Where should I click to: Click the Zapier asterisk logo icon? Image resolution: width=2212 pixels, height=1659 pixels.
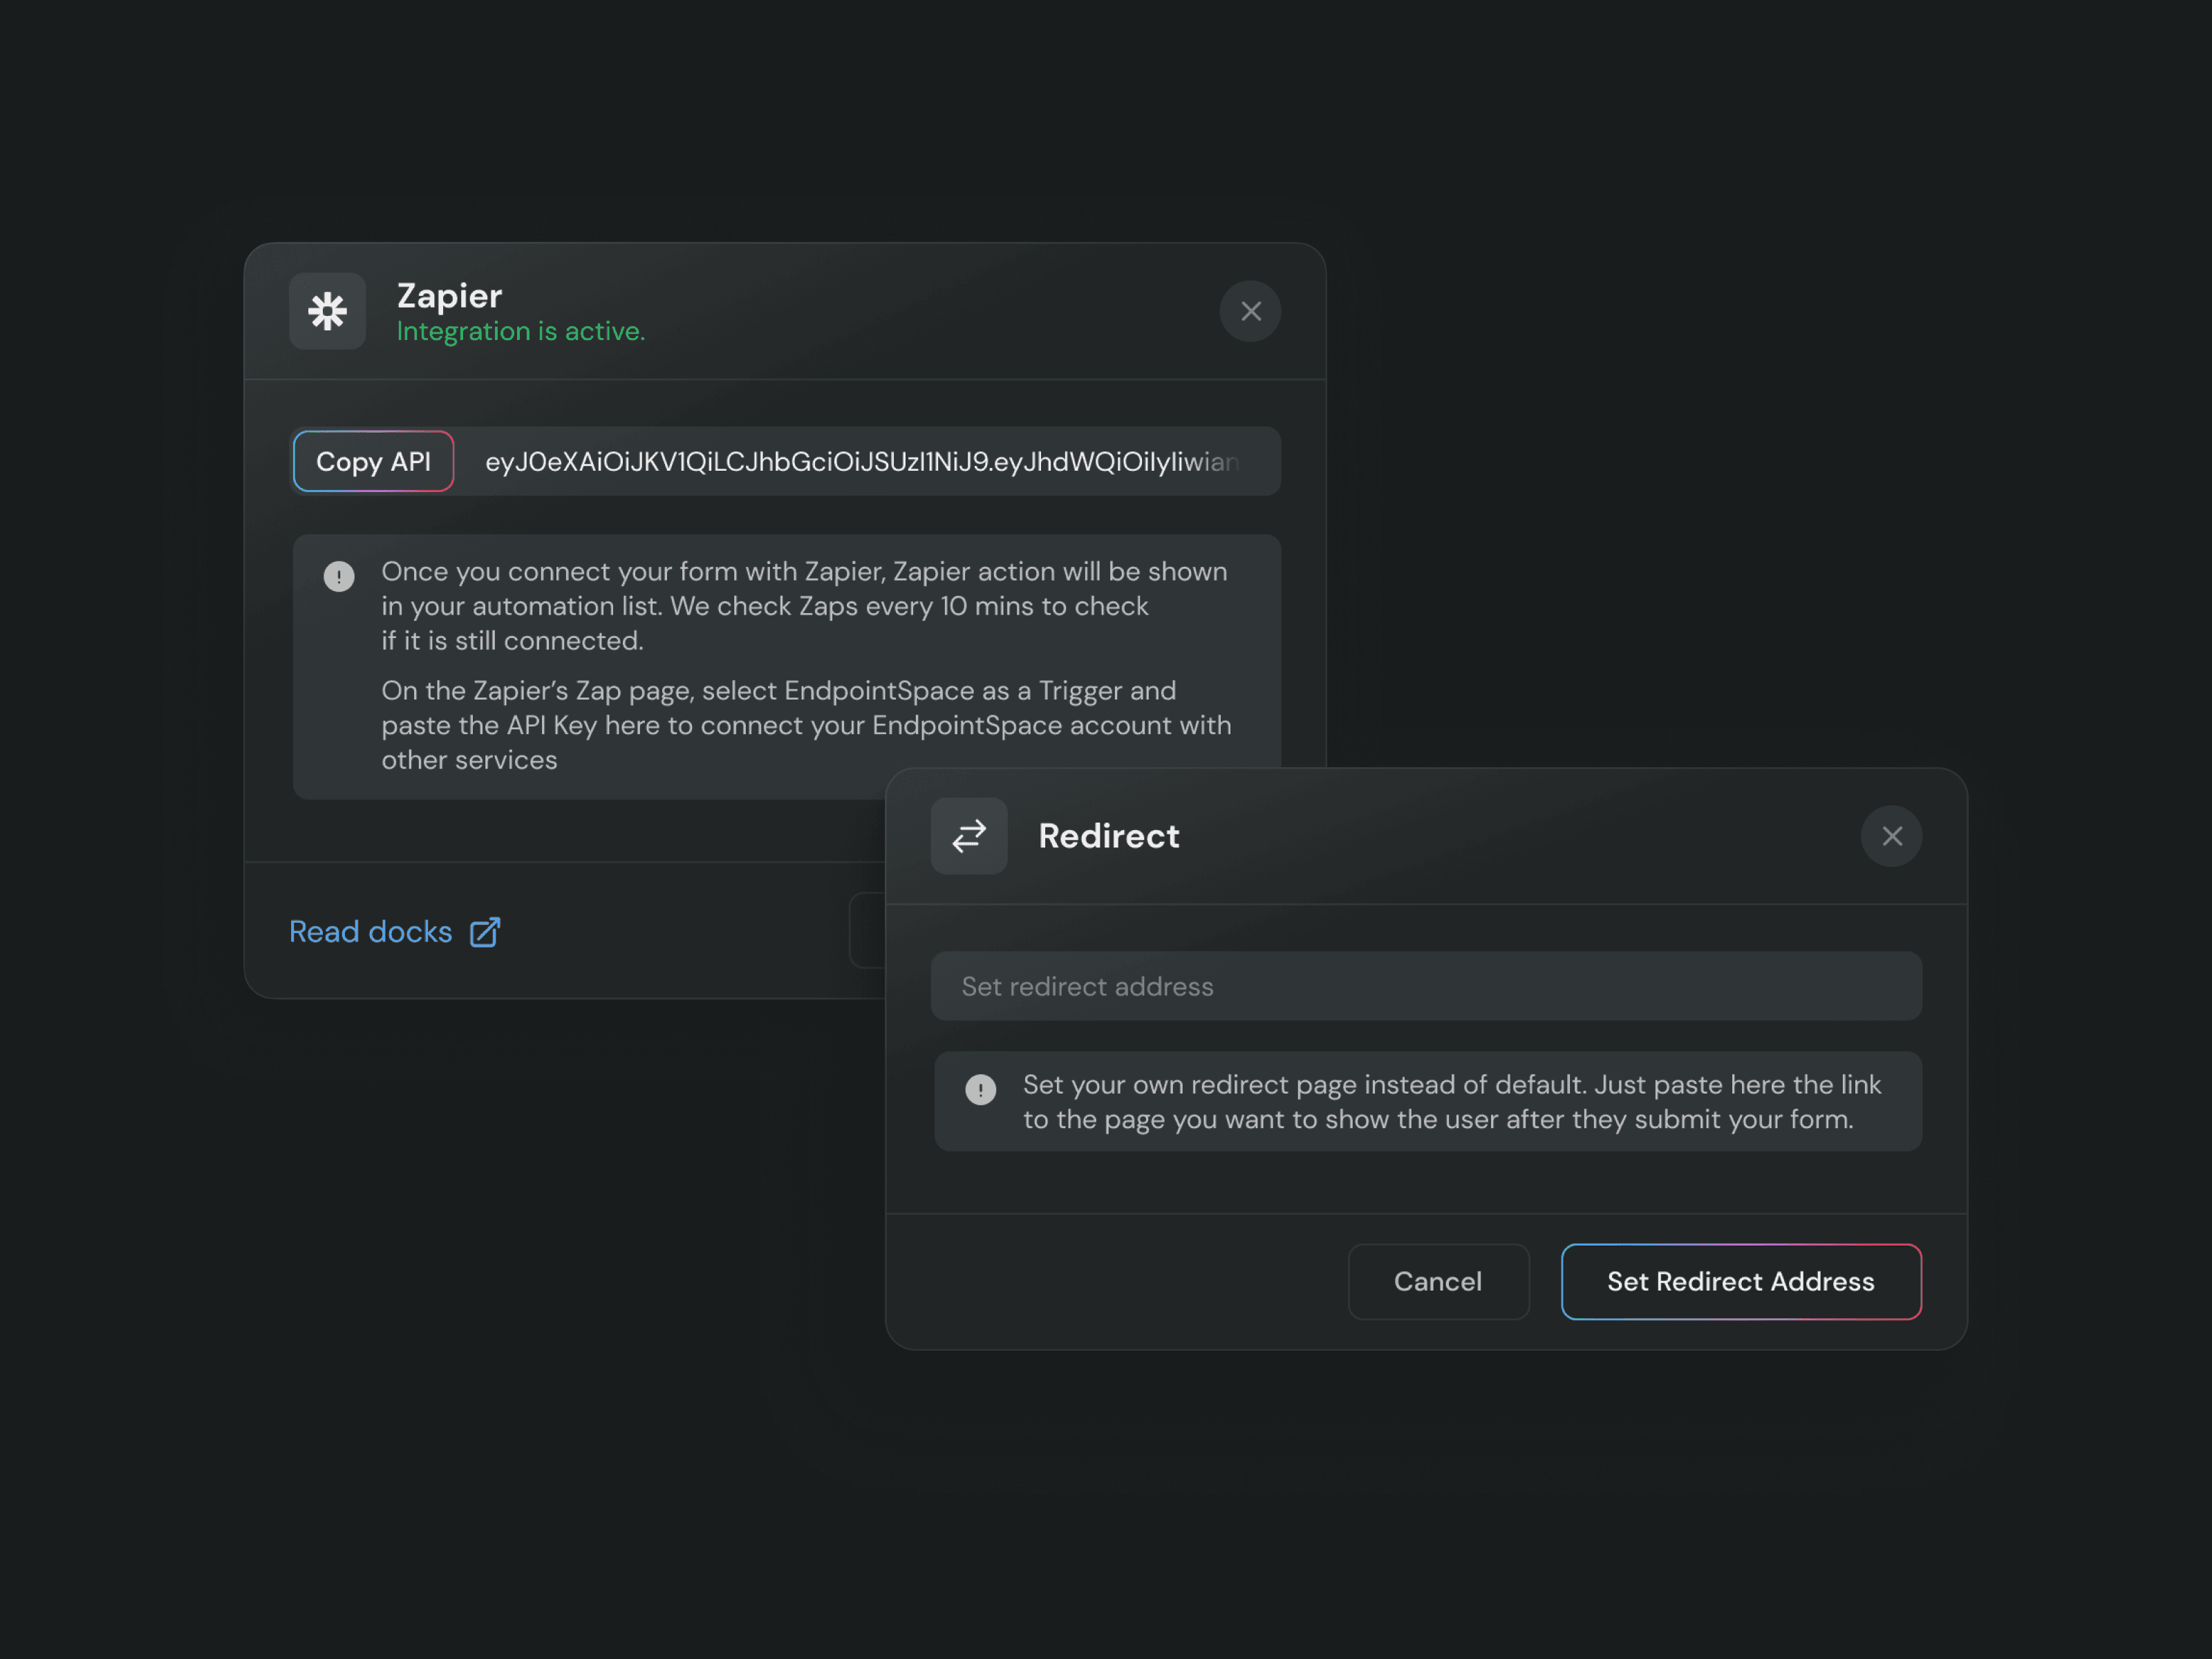(327, 311)
